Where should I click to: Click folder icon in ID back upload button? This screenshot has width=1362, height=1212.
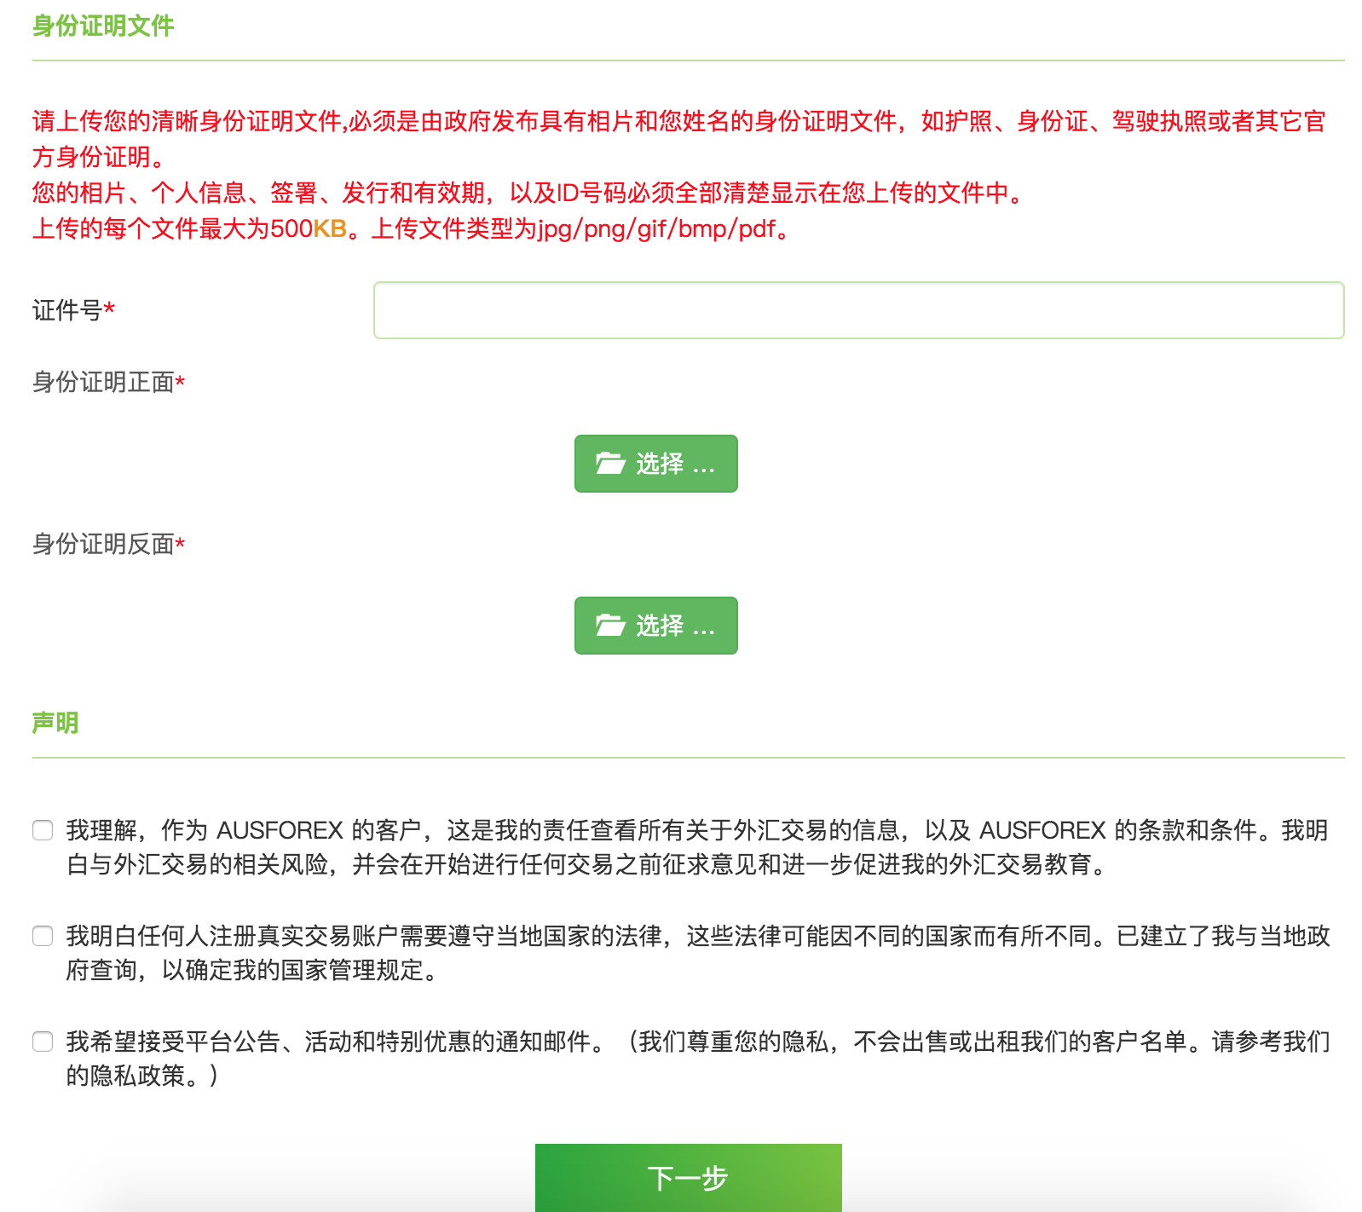[x=610, y=626]
